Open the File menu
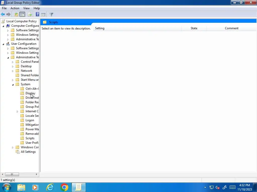This screenshot has height=192, width=257. click(4, 8)
